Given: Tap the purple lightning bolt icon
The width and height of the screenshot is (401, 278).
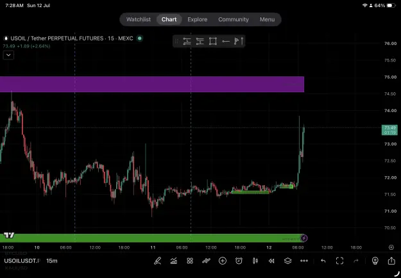Looking at the screenshot, I should tap(304, 238).
